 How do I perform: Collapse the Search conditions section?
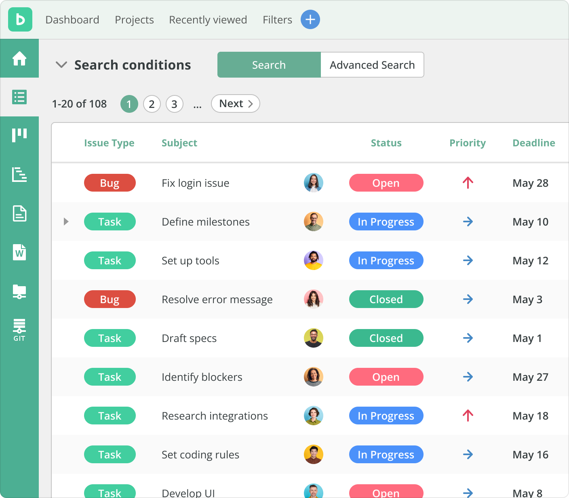coord(61,65)
